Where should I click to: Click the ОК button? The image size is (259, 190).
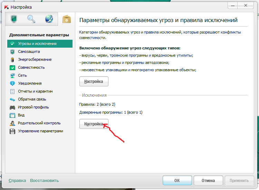177,180
